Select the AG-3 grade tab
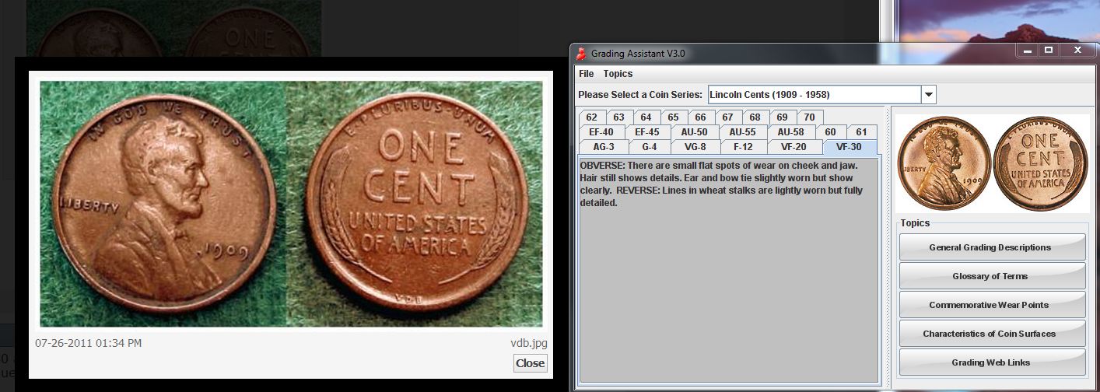Viewport: 1100px width, 392px height. tap(604, 147)
